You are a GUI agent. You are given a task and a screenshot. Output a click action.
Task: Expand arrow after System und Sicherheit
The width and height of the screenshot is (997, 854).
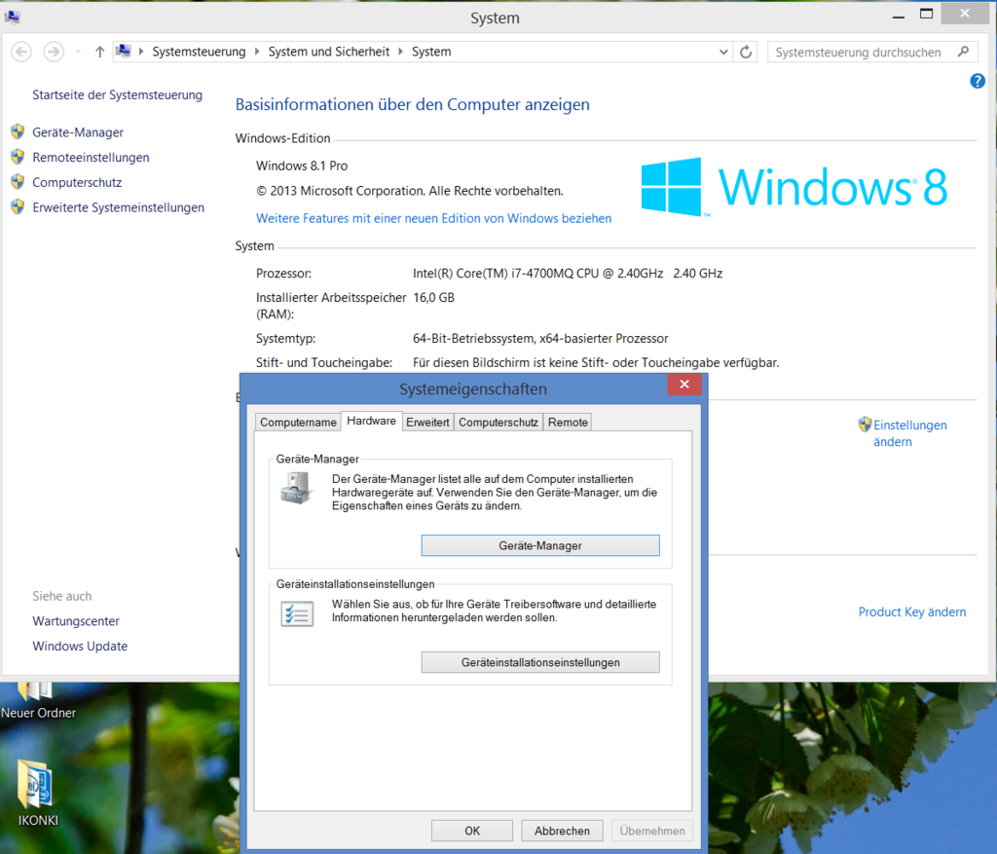point(400,52)
